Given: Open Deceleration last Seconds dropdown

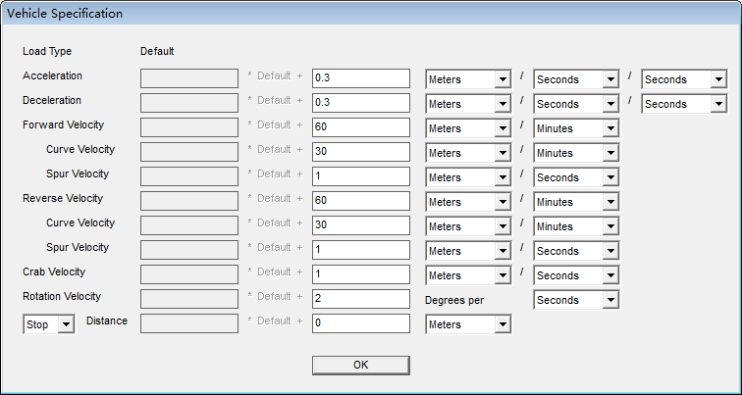Looking at the screenshot, I should 684,104.
